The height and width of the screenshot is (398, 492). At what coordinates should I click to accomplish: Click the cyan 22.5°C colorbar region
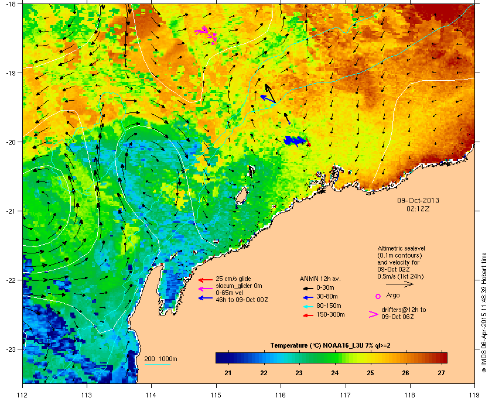point(282,358)
